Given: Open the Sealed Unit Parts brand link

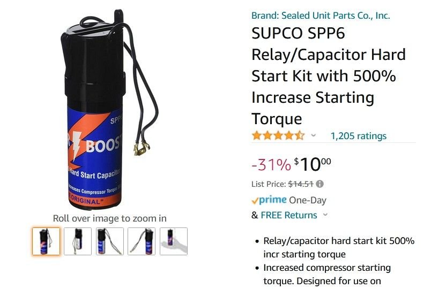Looking at the screenshot, I should [321, 16].
